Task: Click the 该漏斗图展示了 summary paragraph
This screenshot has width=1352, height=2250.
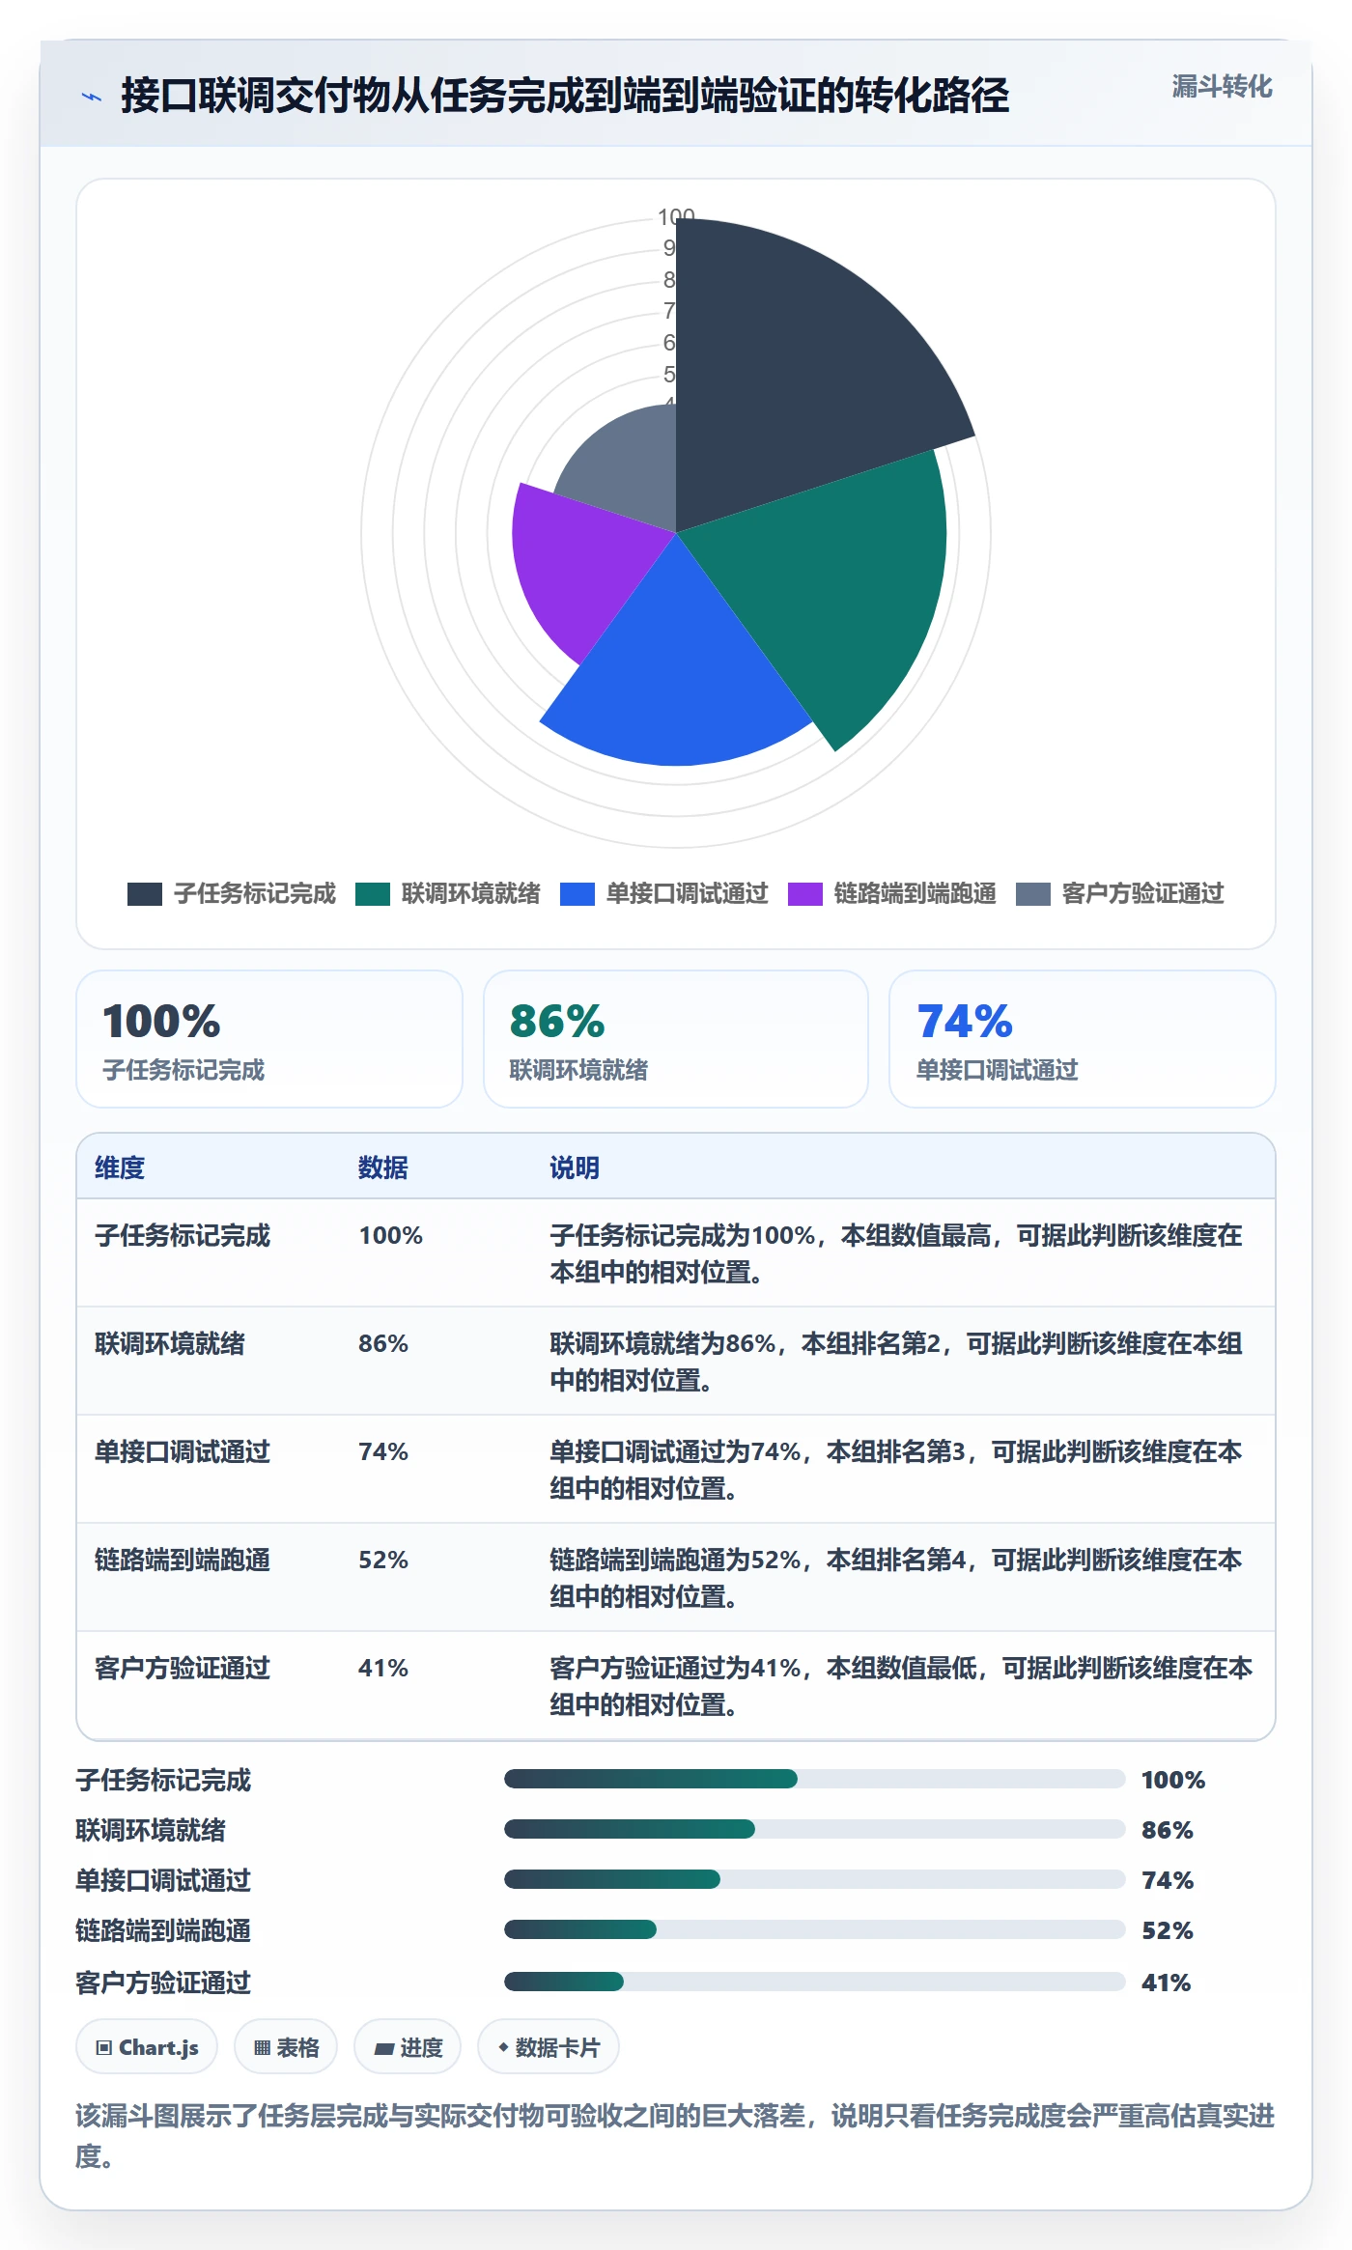Action: click(676, 2135)
